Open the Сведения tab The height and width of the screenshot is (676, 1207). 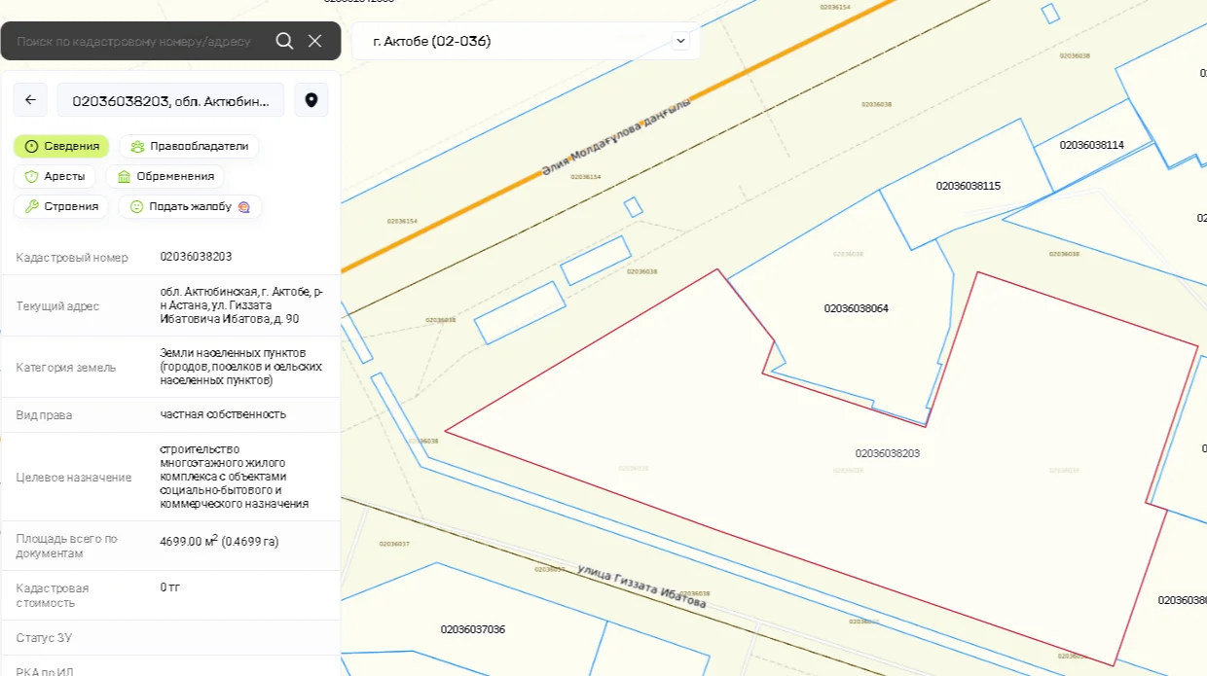pyautogui.click(x=61, y=146)
